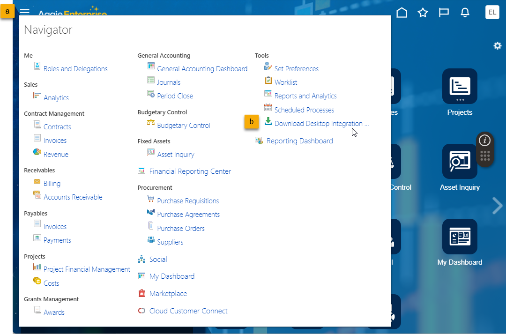Open the Financial Reporting Center link
This screenshot has width=506, height=334.
pos(190,171)
